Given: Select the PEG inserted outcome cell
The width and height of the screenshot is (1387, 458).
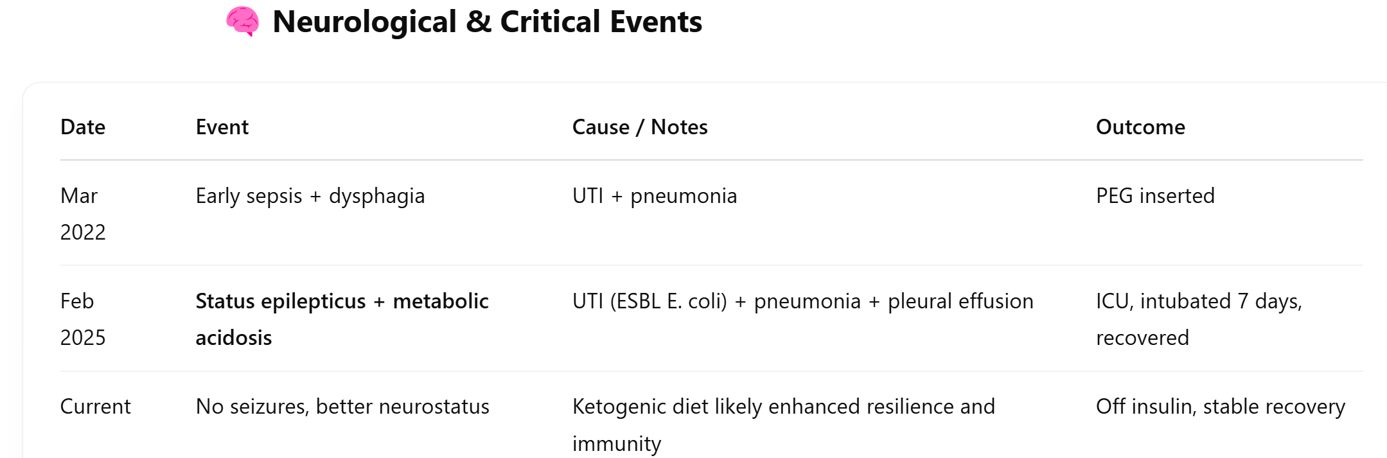Looking at the screenshot, I should [x=1155, y=196].
